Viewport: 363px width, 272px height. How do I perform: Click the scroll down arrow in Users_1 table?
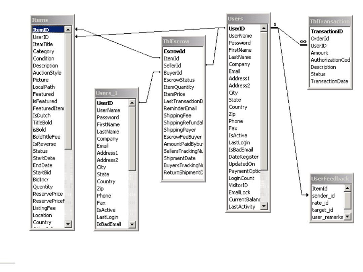pyautogui.click(x=132, y=224)
